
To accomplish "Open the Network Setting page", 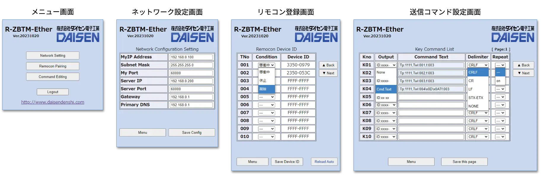I will click(53, 56).
